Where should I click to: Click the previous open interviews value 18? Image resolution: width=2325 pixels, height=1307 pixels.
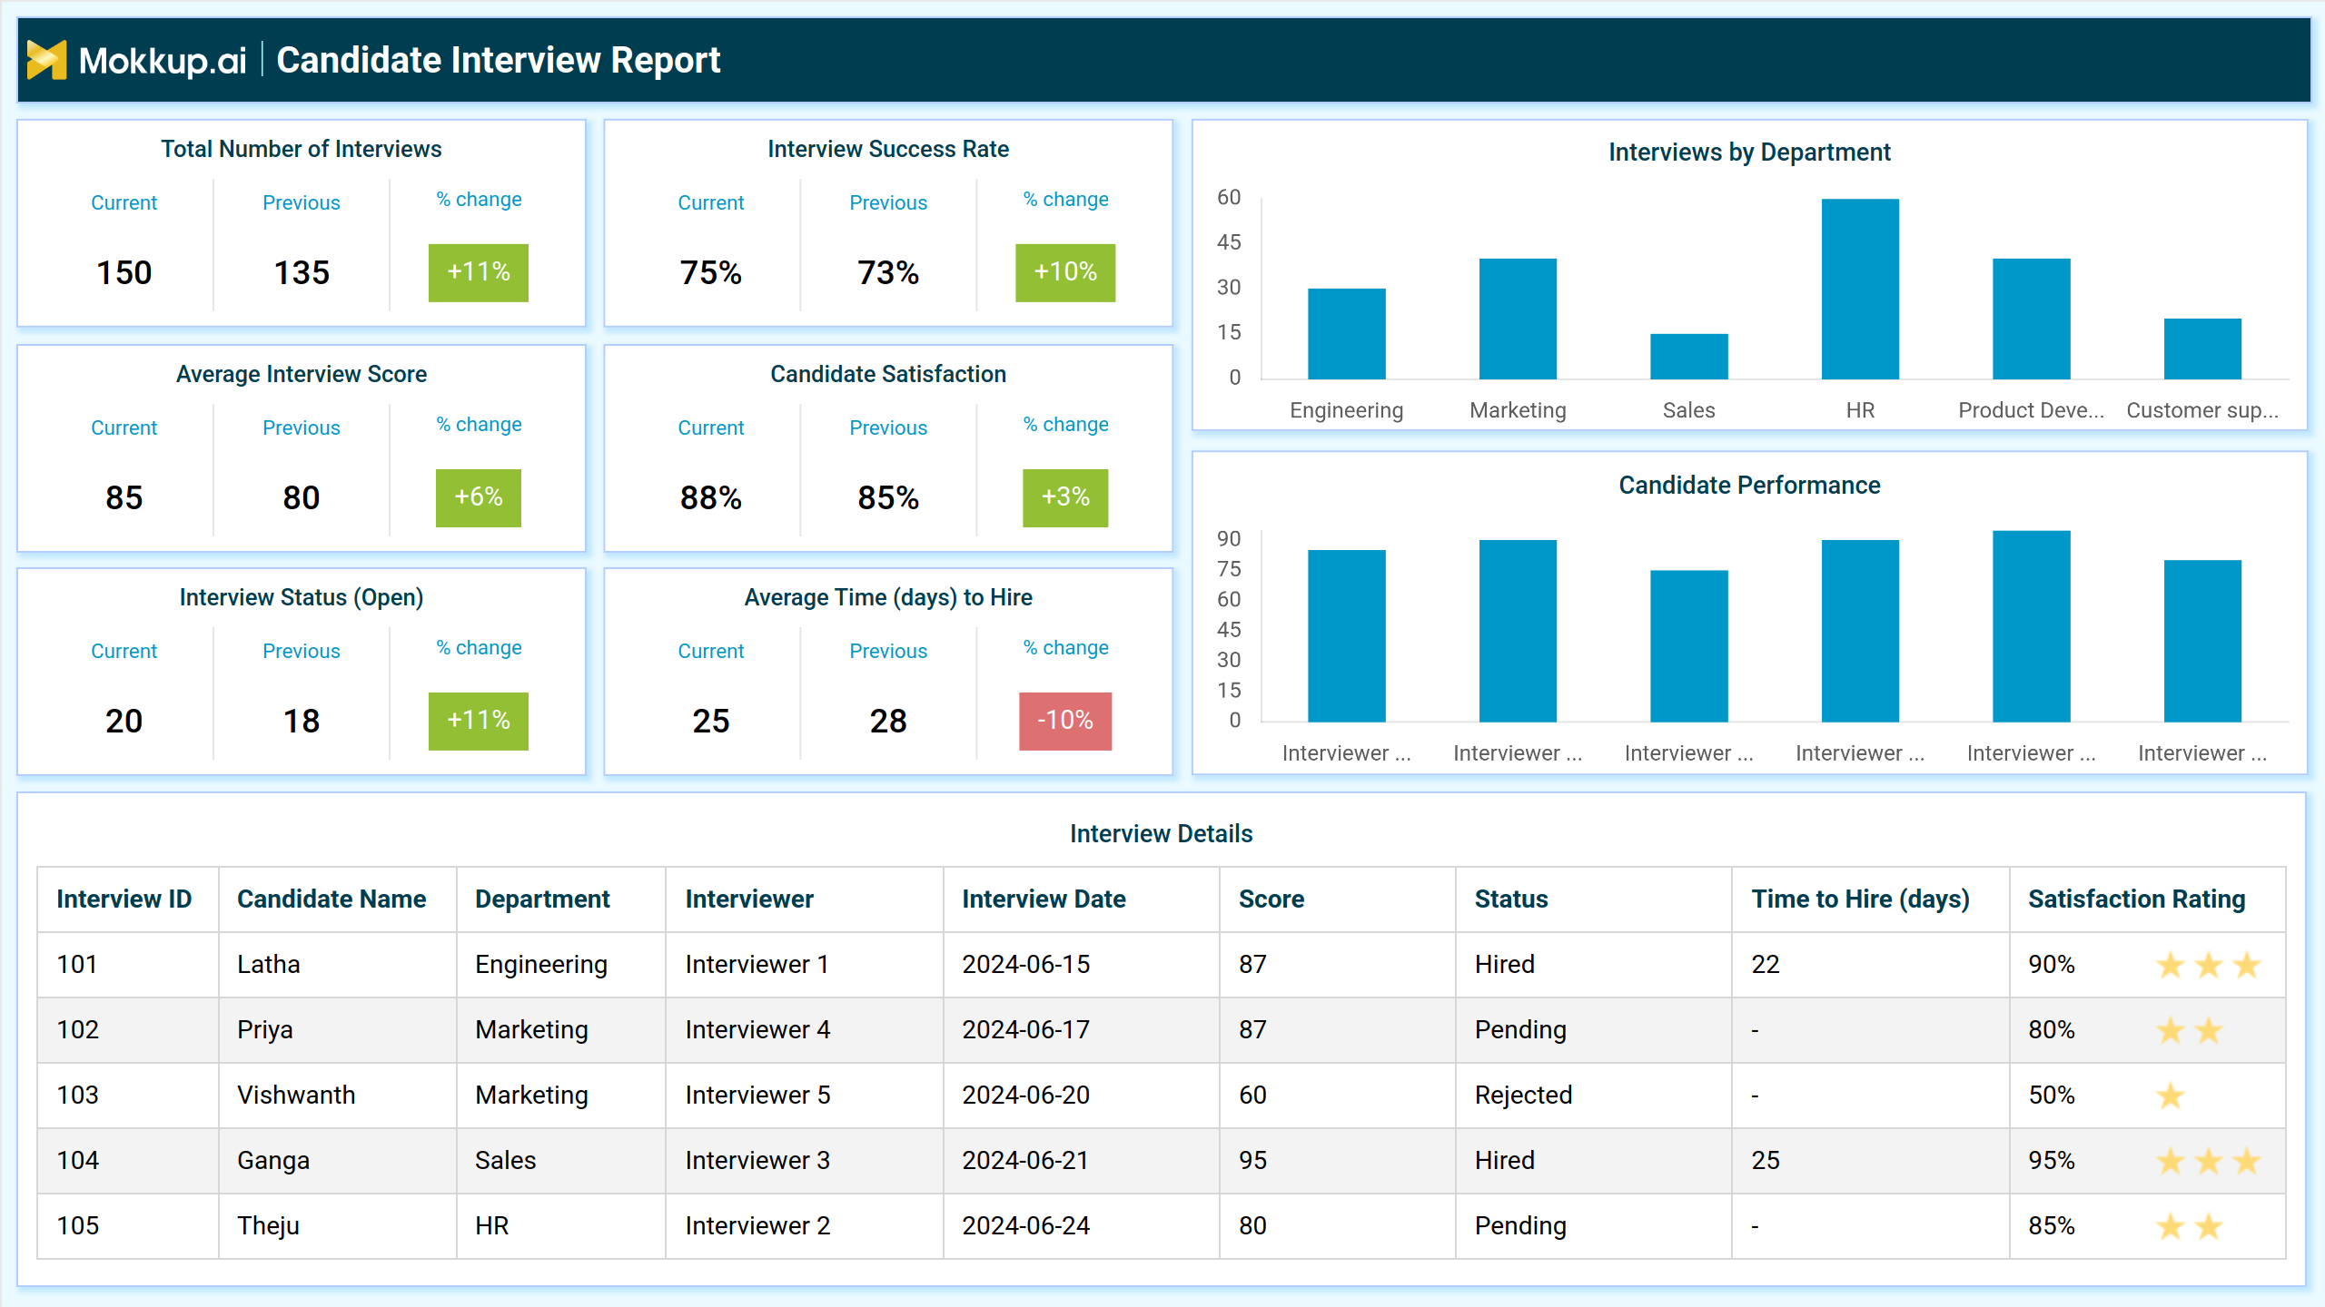pyautogui.click(x=302, y=721)
